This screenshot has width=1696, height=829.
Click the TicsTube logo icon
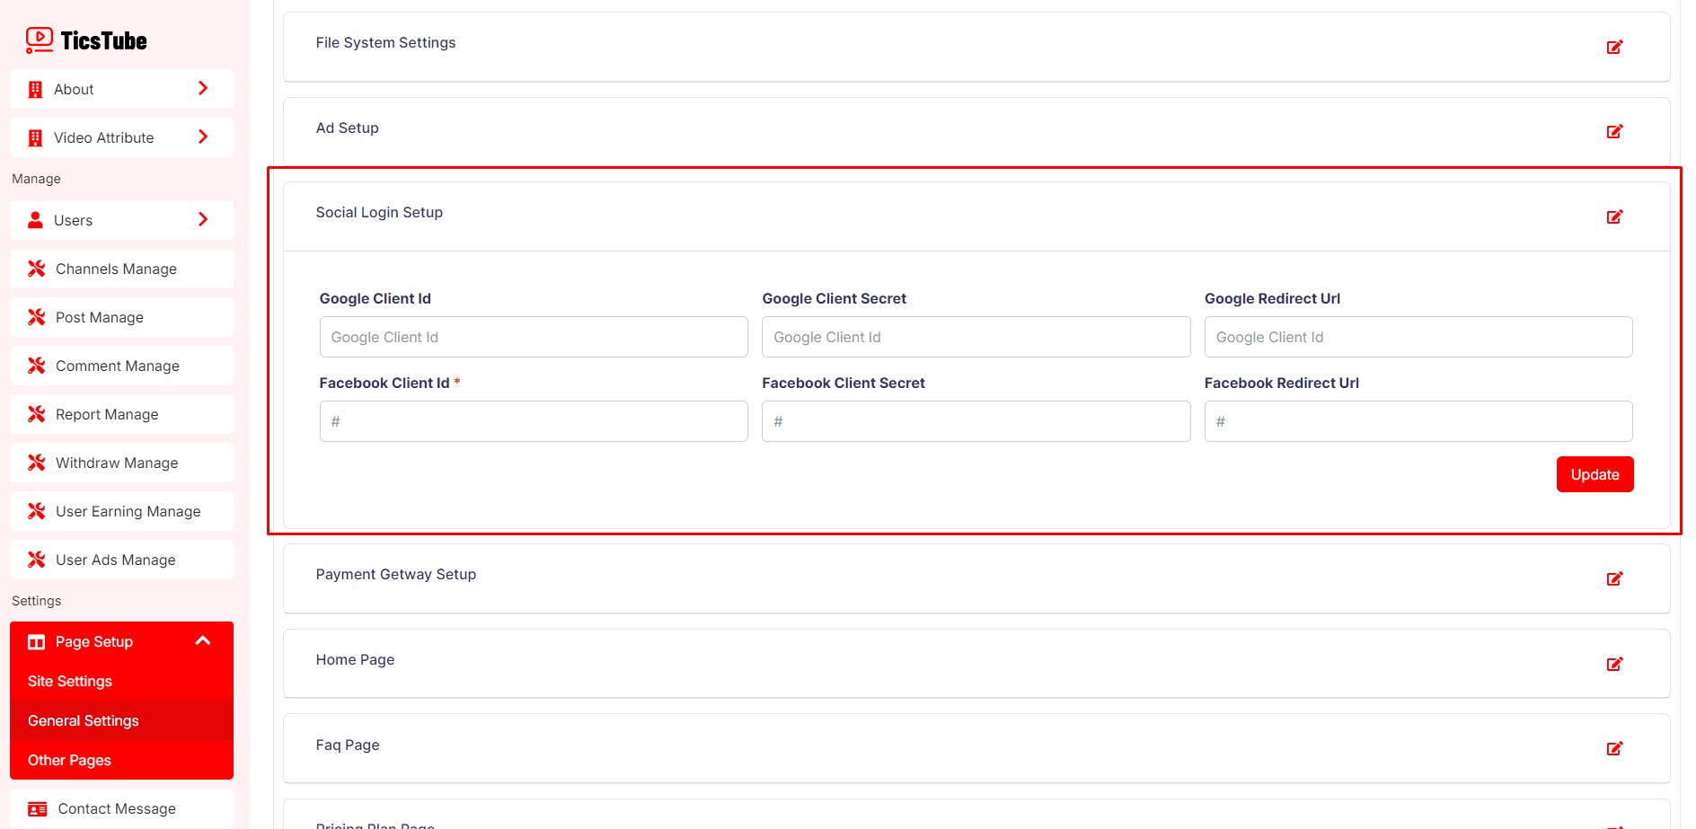coord(40,40)
